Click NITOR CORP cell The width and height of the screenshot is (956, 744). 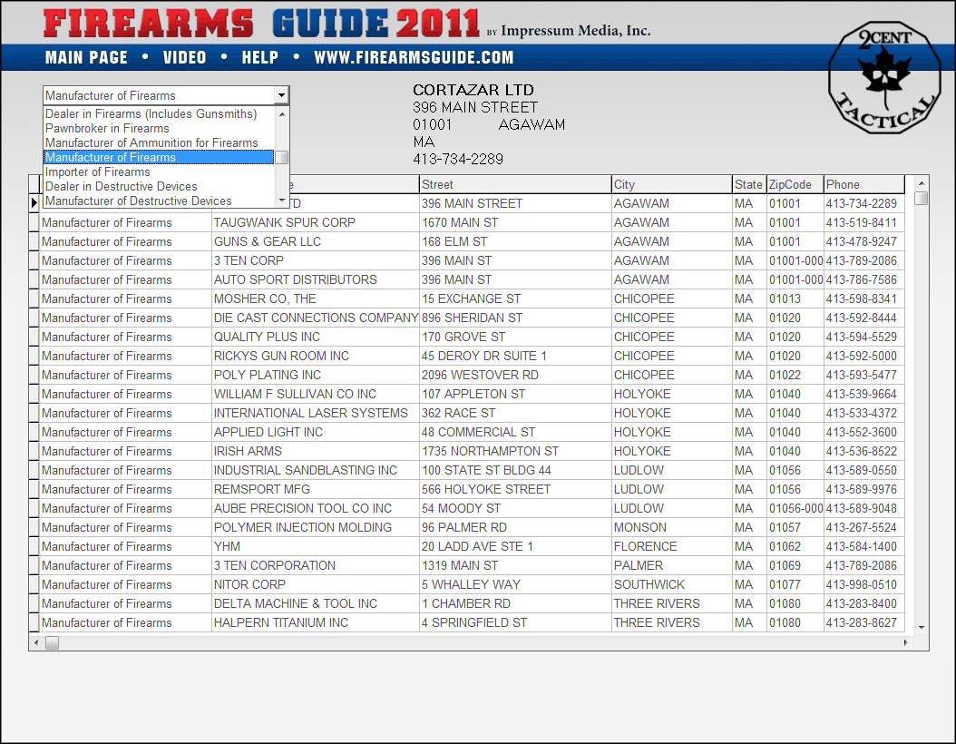point(316,584)
